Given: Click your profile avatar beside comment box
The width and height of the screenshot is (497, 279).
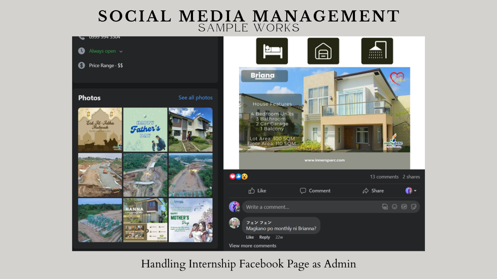Looking at the screenshot, I should 234,207.
